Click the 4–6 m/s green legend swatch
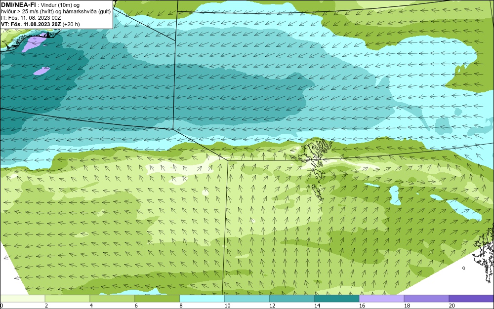The height and width of the screenshot is (309, 494). [x=112, y=299]
